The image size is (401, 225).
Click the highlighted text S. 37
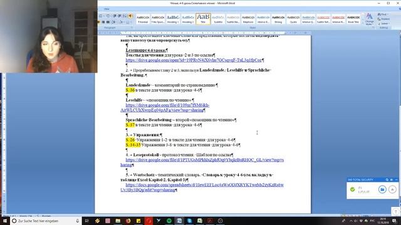130,125
